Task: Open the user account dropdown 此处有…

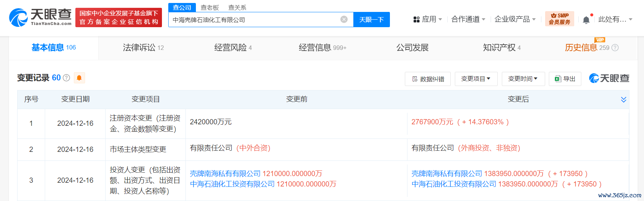Action: pos(615,19)
